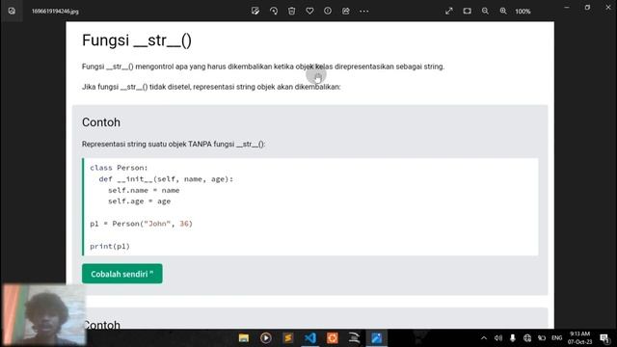Open Sublime Text from the taskbar

coord(288,338)
